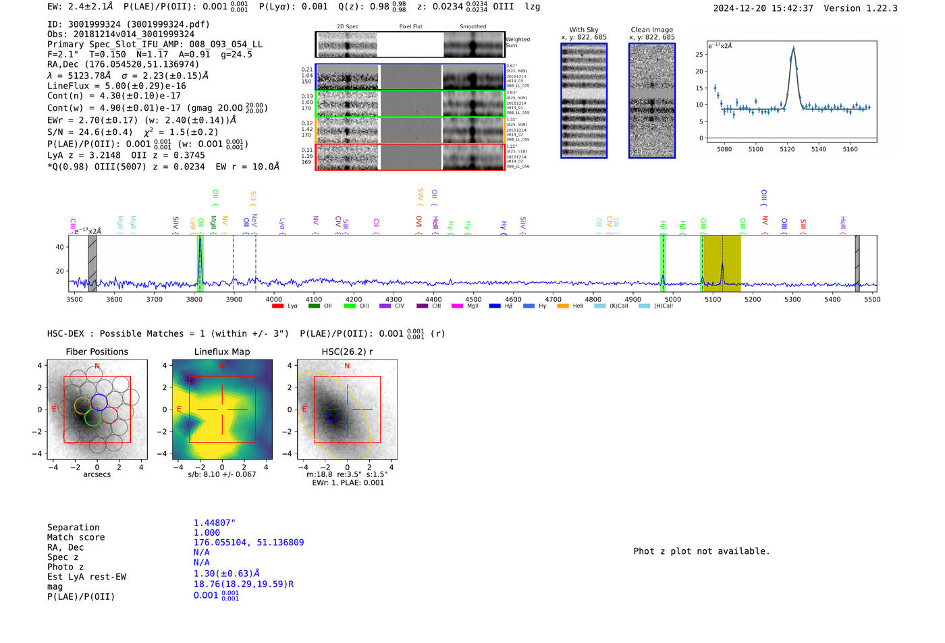Click the s/b: 8.10 +/- 0.067 caption
This screenshot has height=643, width=945.
point(222,474)
